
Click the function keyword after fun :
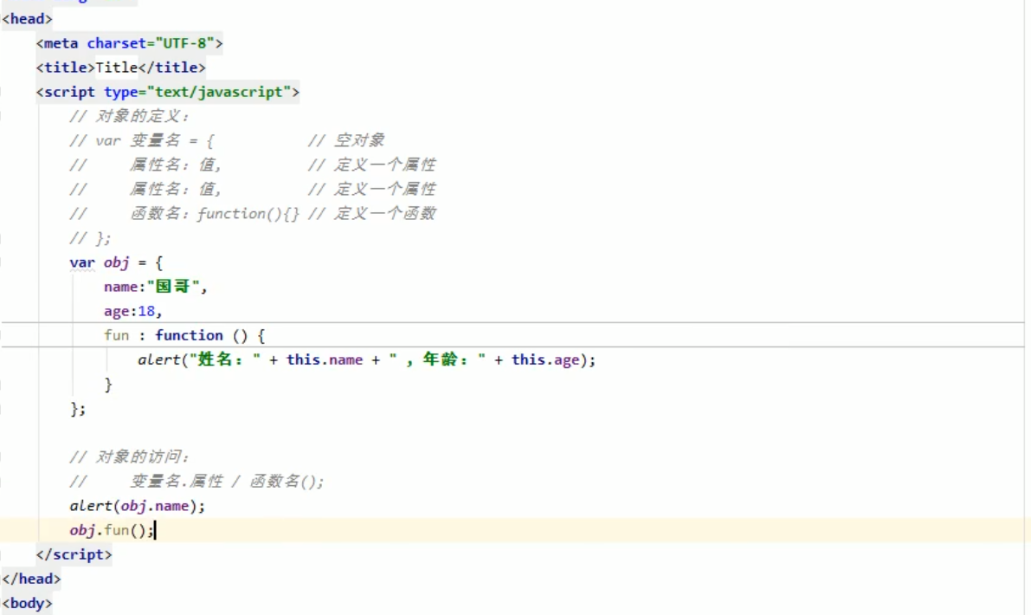tap(189, 335)
